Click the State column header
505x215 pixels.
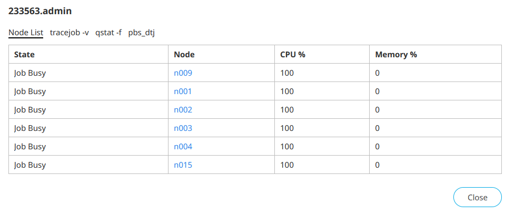coord(24,54)
